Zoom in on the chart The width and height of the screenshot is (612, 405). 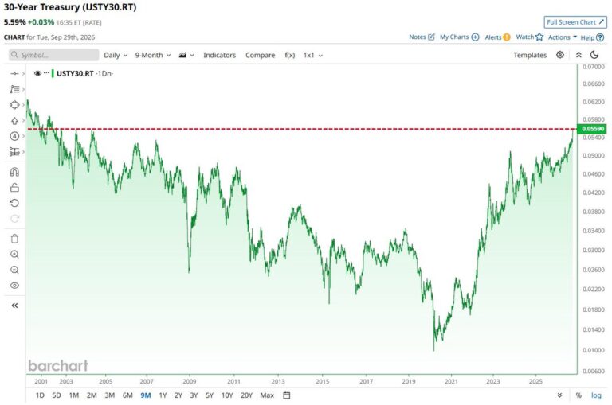pyautogui.click(x=14, y=254)
